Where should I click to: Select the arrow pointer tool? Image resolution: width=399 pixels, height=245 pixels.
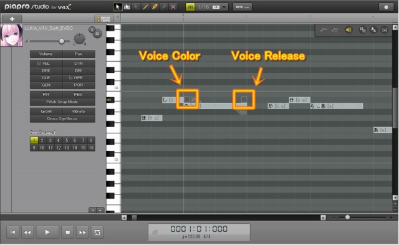click(x=118, y=7)
